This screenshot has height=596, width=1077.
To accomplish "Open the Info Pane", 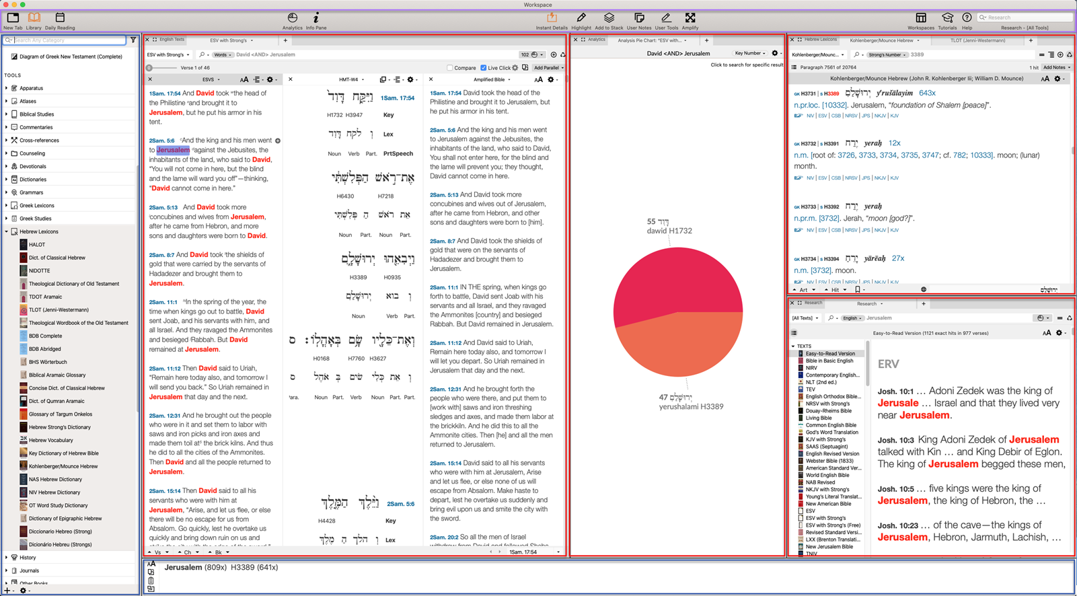I will pyautogui.click(x=315, y=20).
